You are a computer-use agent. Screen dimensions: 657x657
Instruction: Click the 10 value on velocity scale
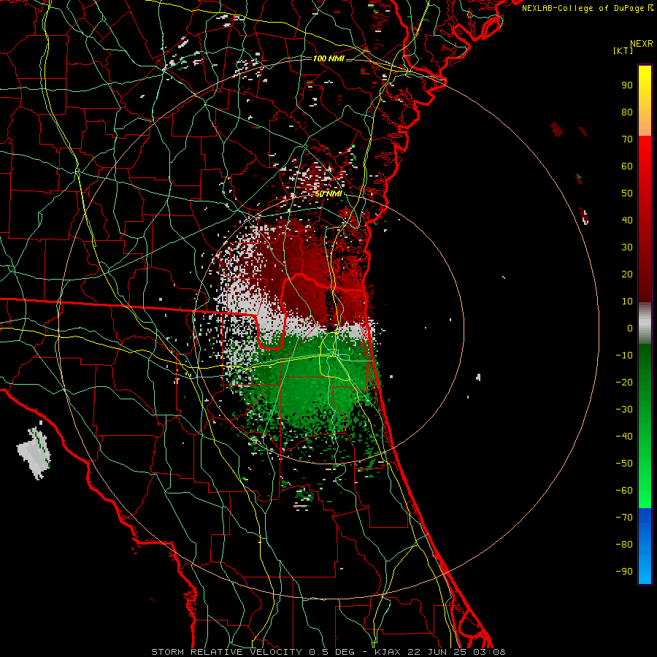pyautogui.click(x=627, y=301)
